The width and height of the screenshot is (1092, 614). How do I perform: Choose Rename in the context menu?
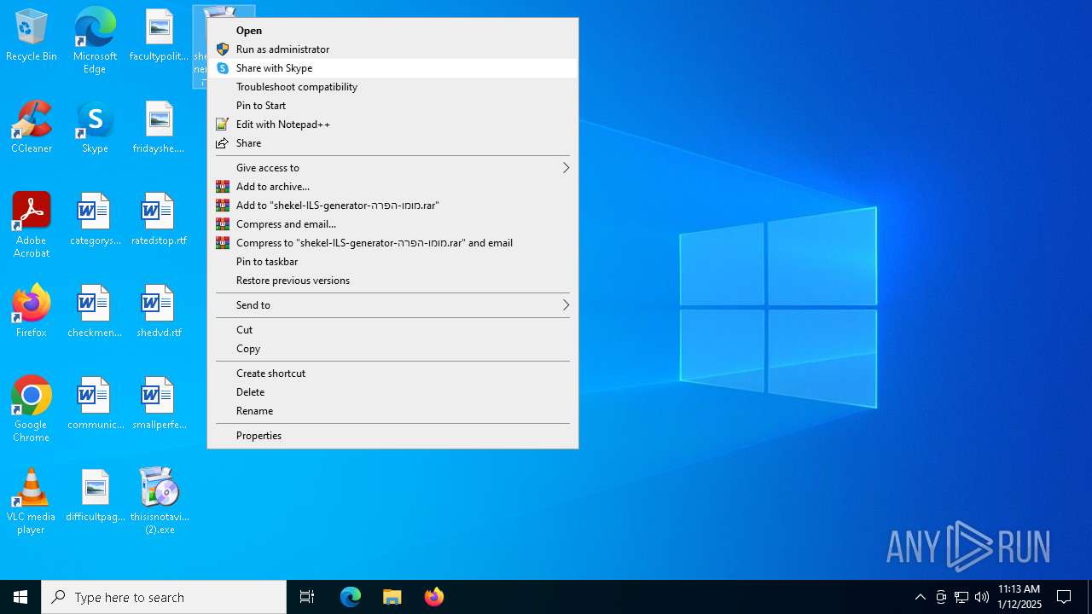[x=392, y=411]
